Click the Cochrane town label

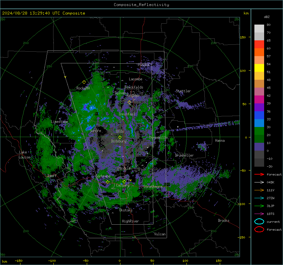pos(103,176)
